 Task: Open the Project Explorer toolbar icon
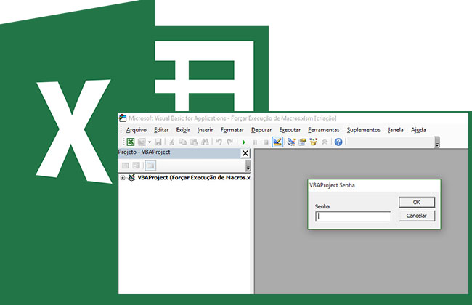[x=290, y=142]
